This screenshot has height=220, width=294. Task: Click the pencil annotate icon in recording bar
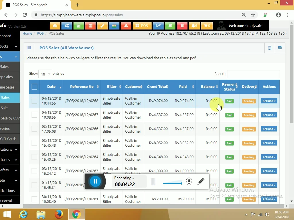pos(201,181)
